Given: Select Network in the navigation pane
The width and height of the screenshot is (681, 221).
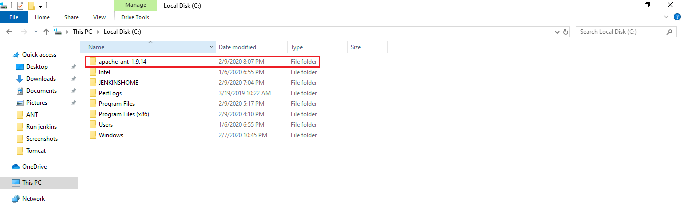Looking at the screenshot, I should 33,199.
